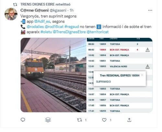Open C@rme G@seni profile avatar
The width and height of the screenshot is (162, 132).
(11, 14)
